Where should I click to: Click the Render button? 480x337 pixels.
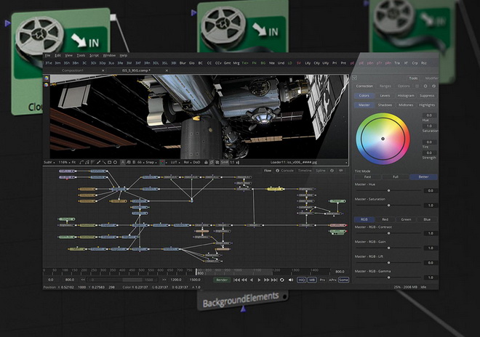pyautogui.click(x=222, y=280)
